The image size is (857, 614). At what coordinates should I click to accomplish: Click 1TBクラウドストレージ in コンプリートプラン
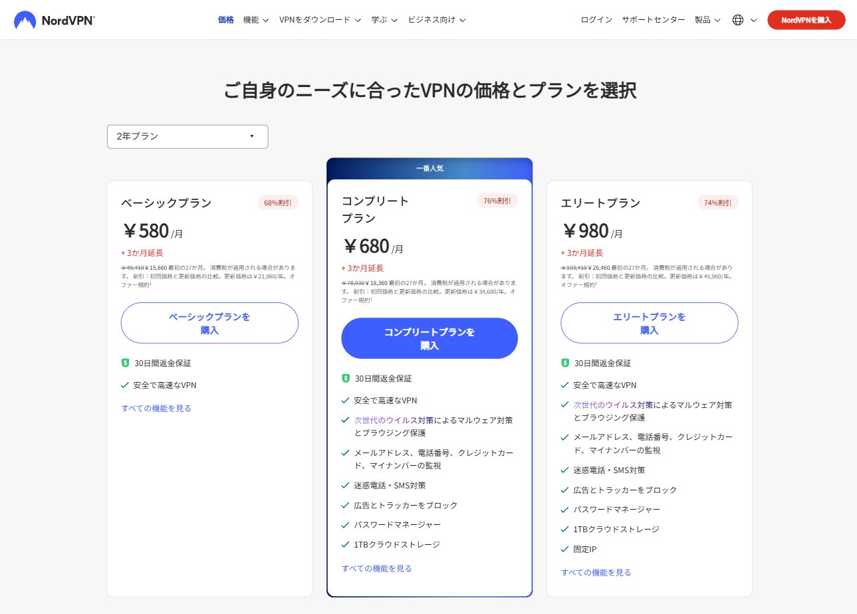(x=397, y=545)
